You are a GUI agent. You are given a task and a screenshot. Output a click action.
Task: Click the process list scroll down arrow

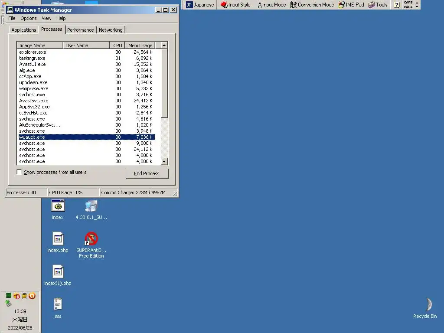[164, 162]
